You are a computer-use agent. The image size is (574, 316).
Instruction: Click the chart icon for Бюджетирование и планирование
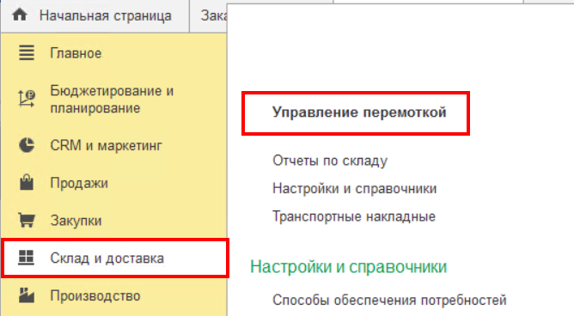pos(27,99)
